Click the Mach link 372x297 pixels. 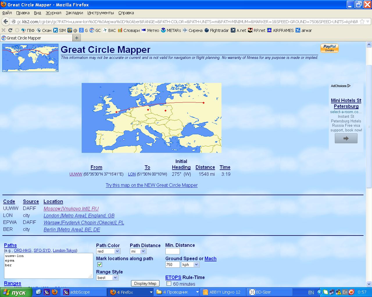click(210, 258)
